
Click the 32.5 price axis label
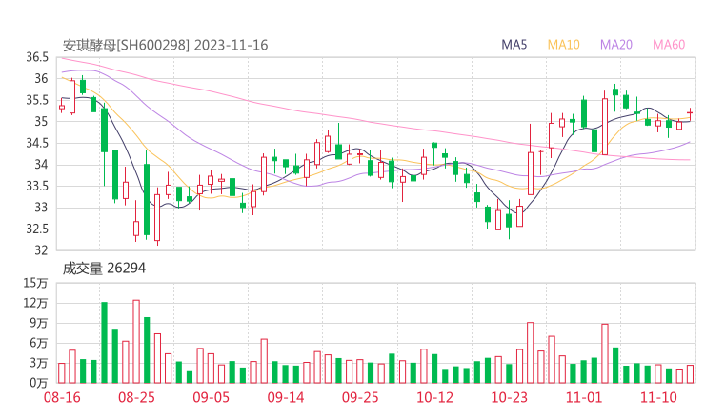click(x=37, y=229)
